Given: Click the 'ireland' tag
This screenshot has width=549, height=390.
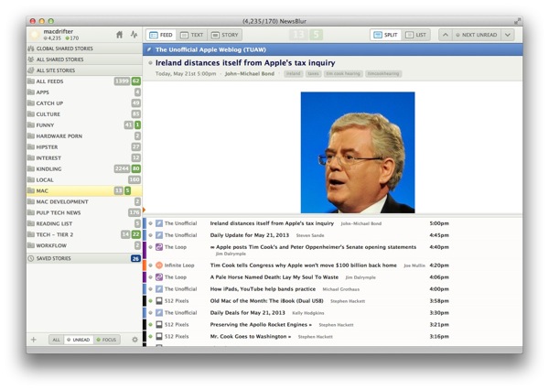Looking at the screenshot, I should click(x=294, y=73).
